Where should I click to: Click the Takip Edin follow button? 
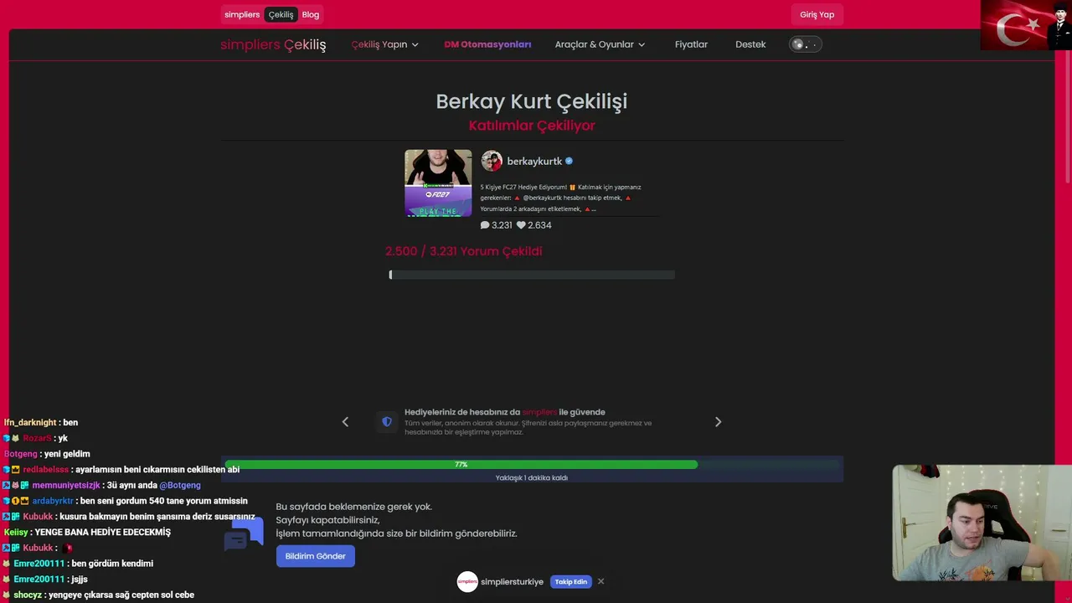570,582
